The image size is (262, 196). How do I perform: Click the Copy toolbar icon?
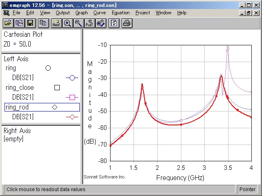click(43, 23)
